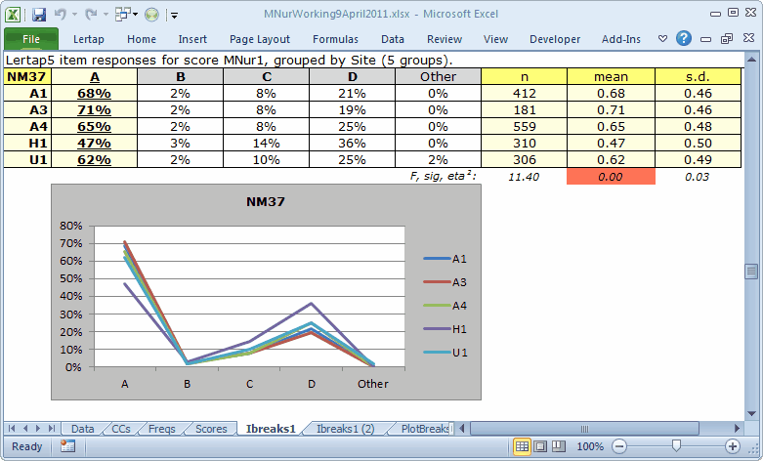Click the Undo arrow icon
763x461 pixels.
click(x=62, y=15)
